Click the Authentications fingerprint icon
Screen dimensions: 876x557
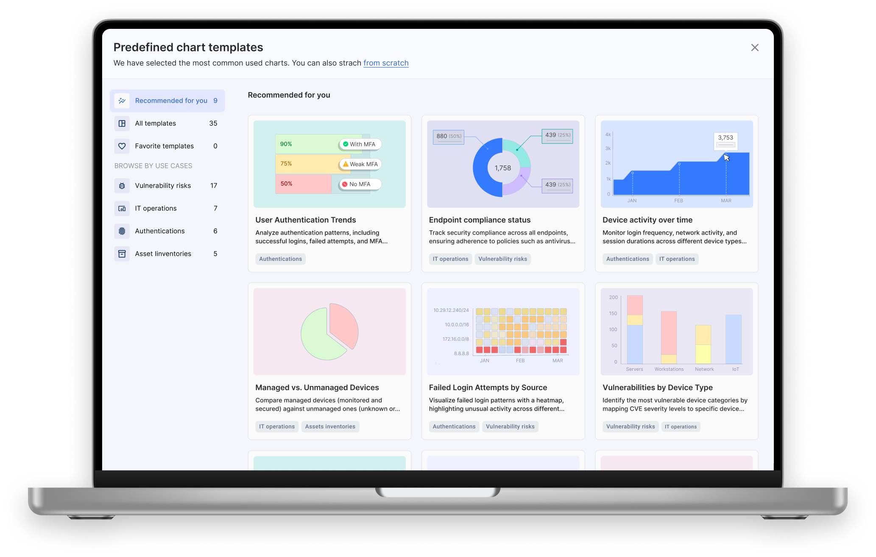(x=122, y=231)
